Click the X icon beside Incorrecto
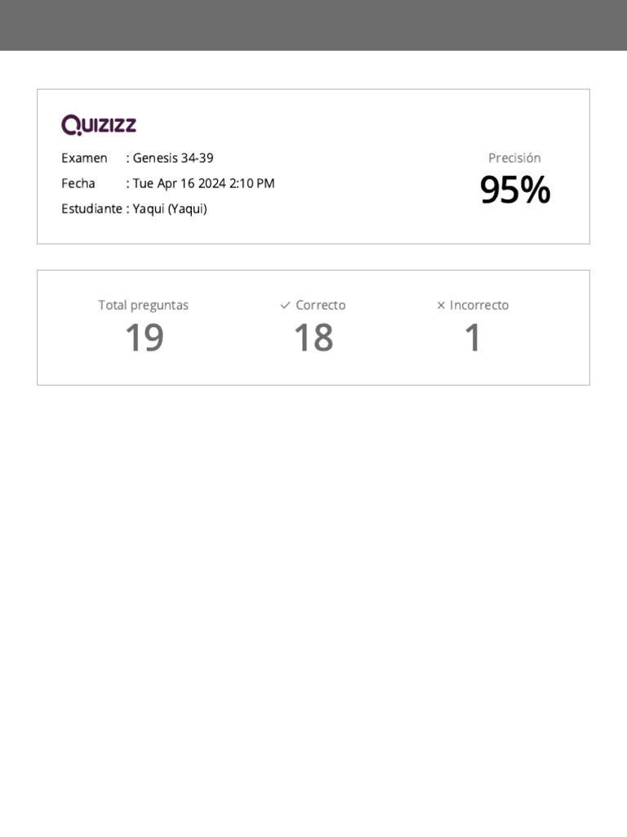The image size is (627, 837). tap(441, 306)
